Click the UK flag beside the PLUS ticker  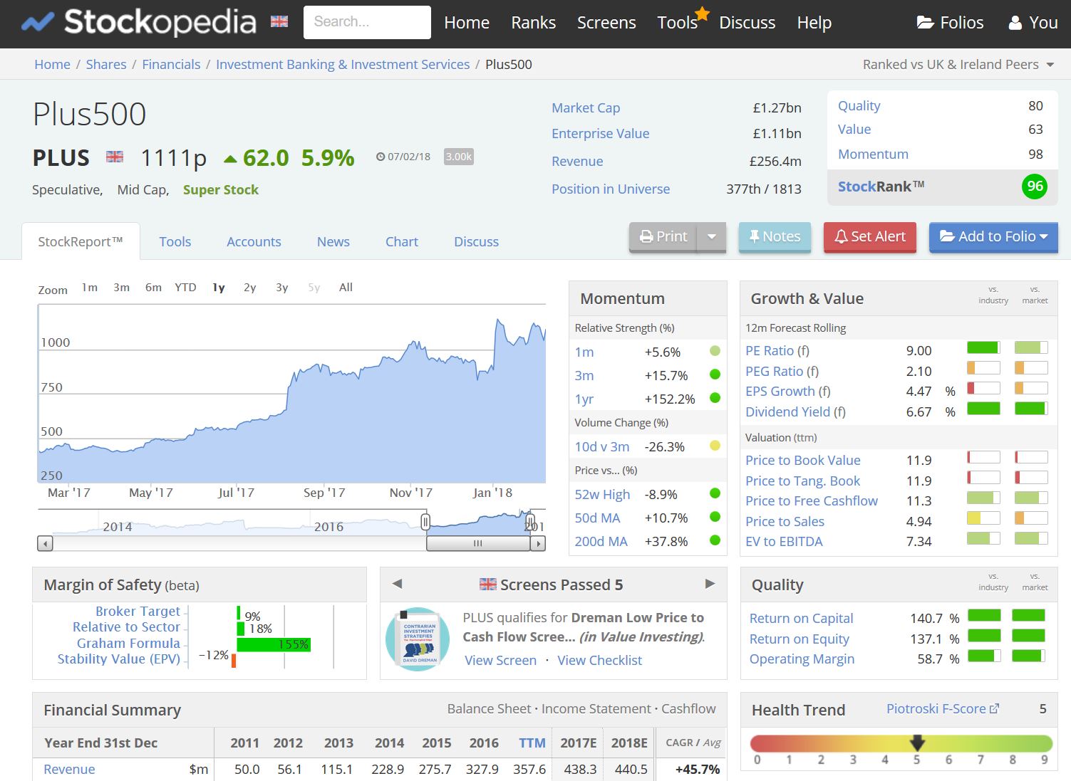(x=114, y=157)
